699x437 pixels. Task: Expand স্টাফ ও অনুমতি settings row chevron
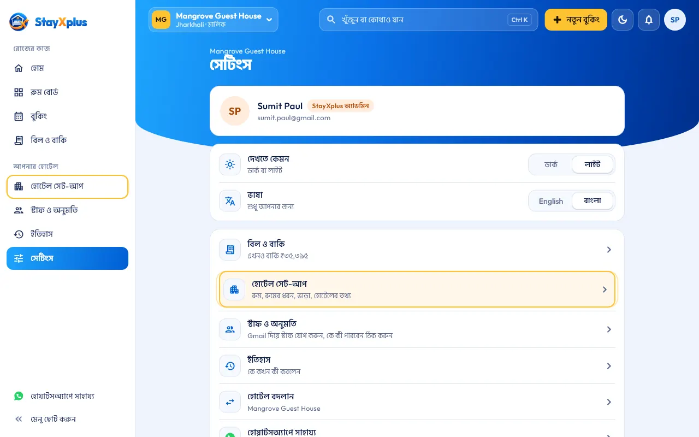(x=609, y=329)
